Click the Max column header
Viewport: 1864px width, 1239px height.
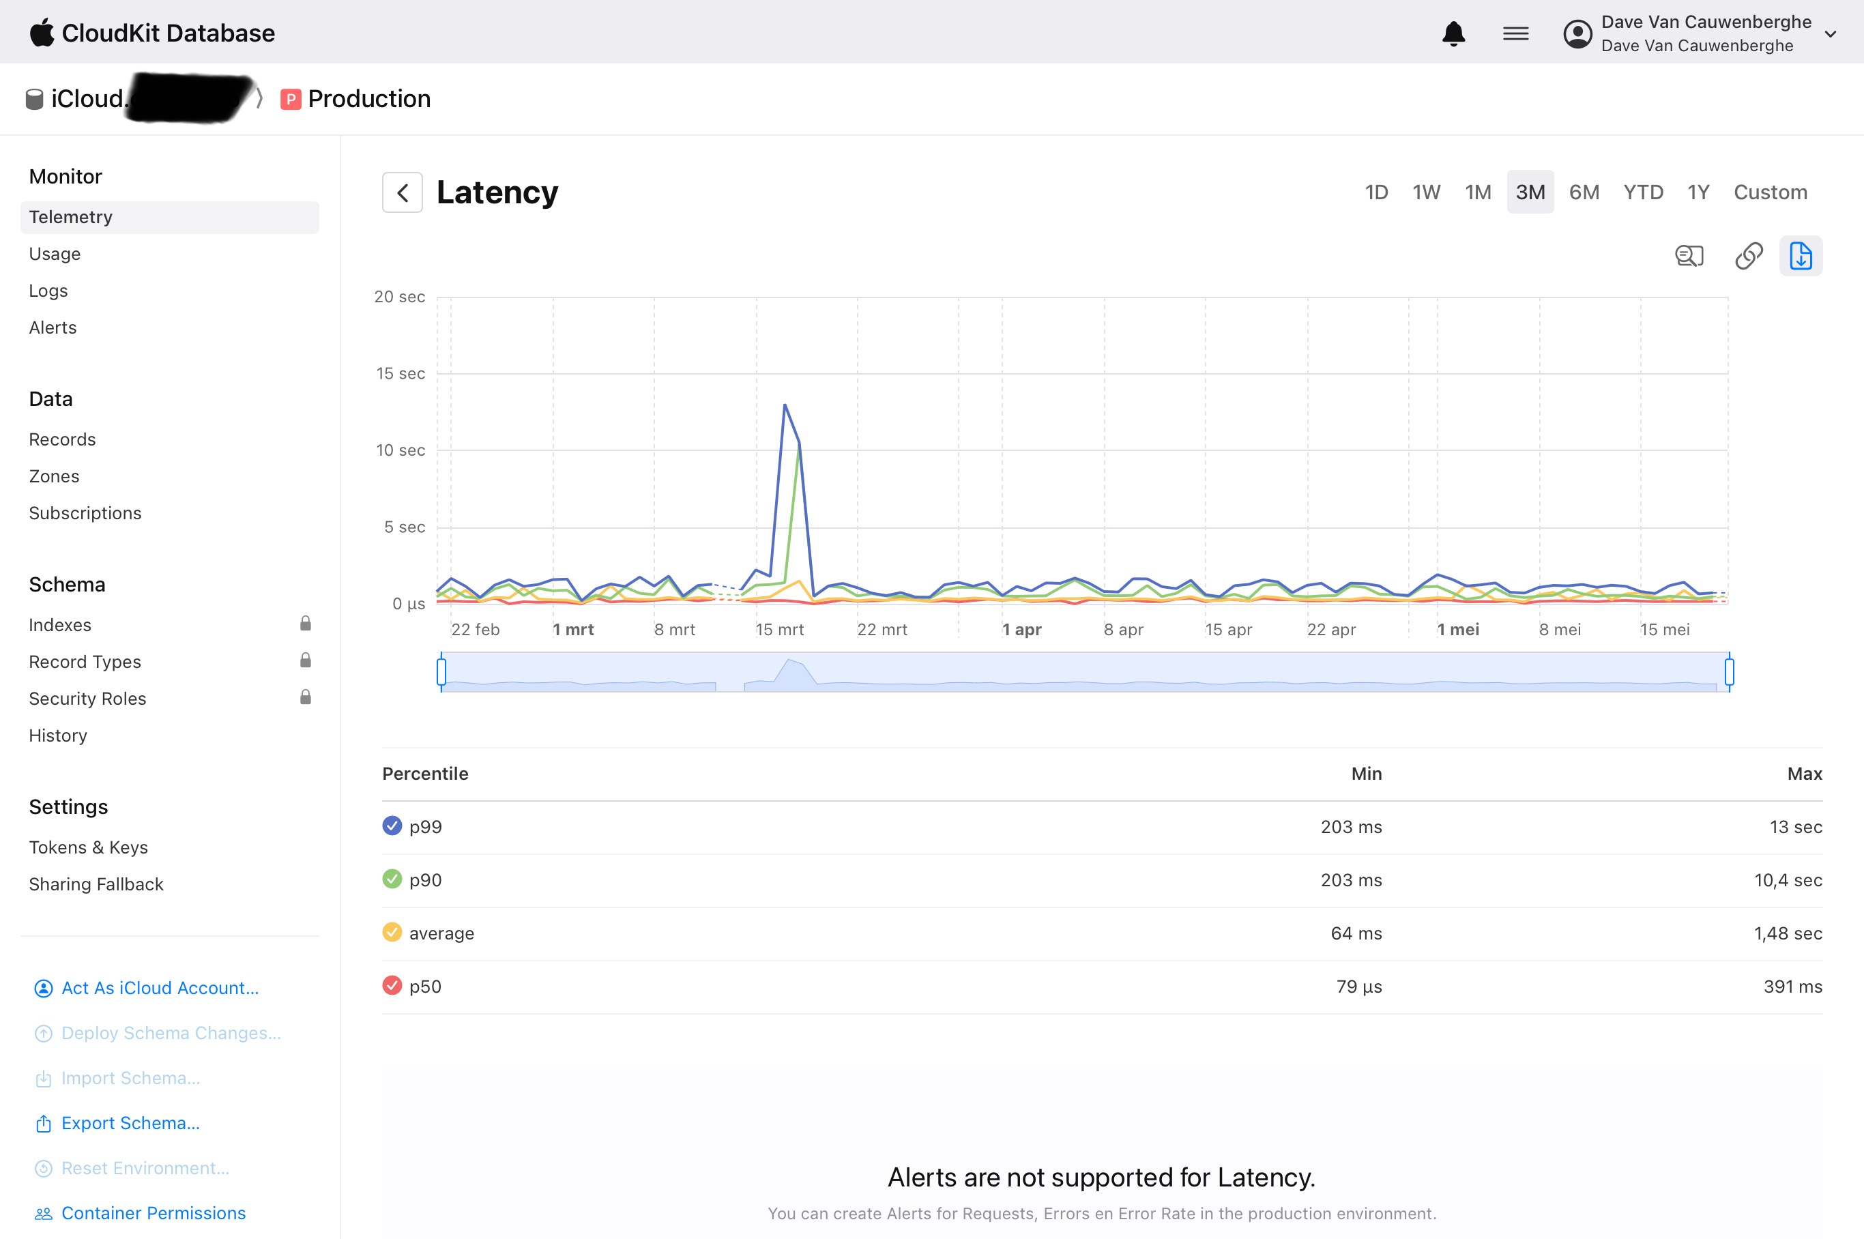(x=1805, y=774)
